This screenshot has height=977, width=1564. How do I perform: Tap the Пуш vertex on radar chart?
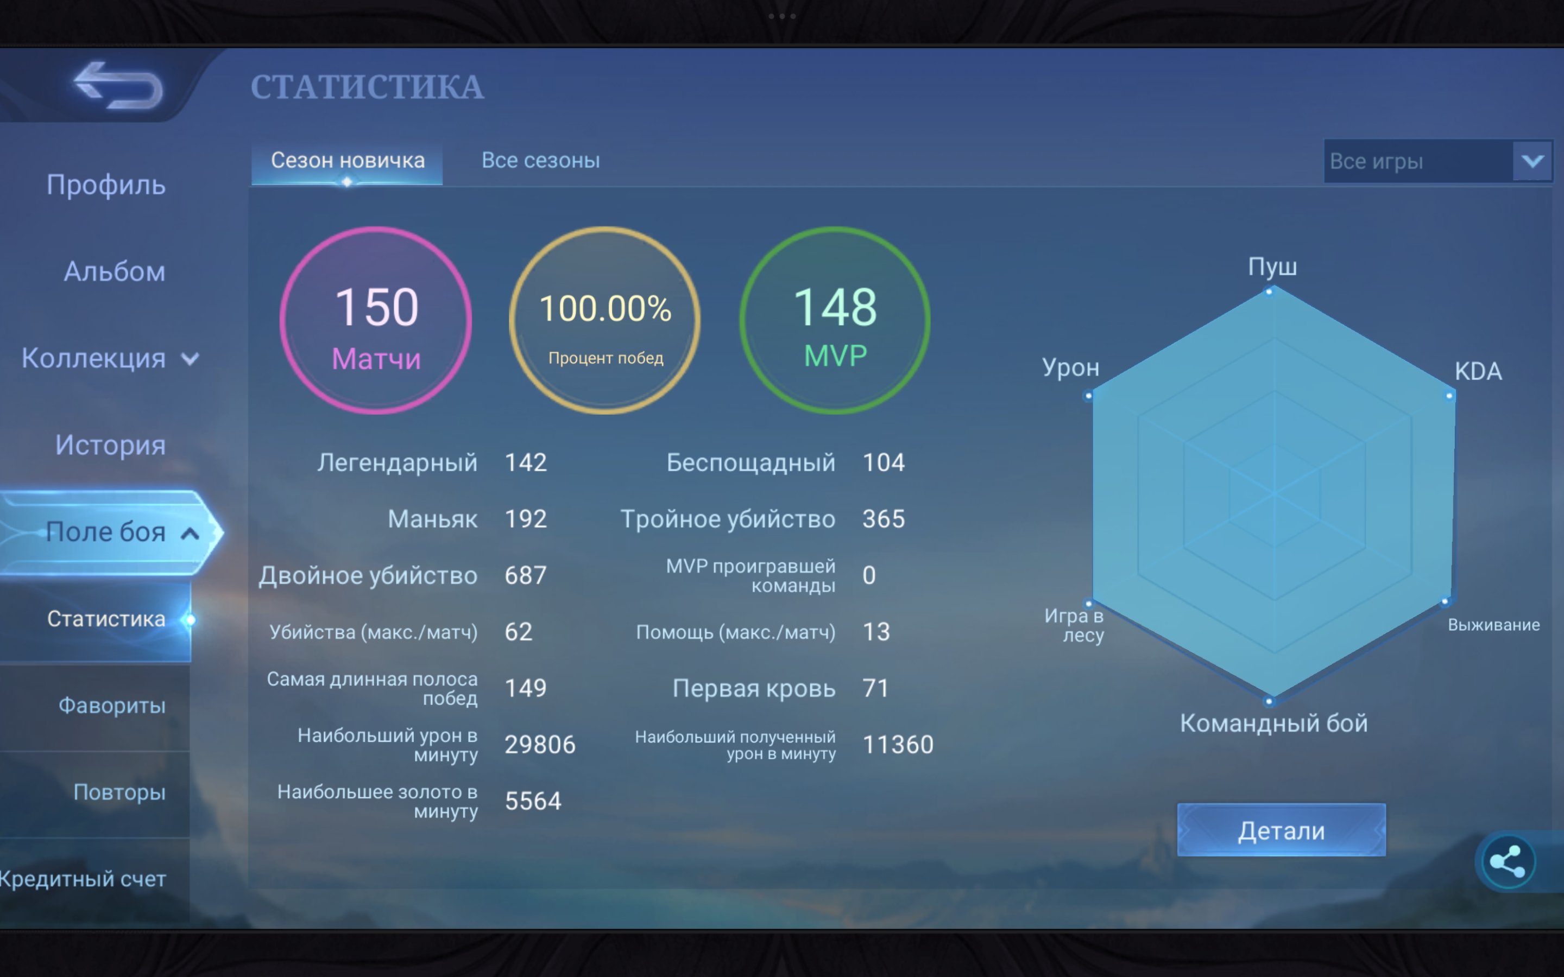1269,291
